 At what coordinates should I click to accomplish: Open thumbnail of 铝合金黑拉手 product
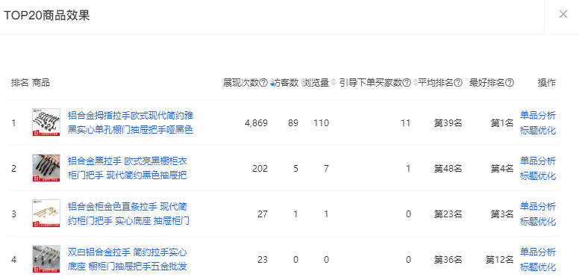tap(46, 168)
